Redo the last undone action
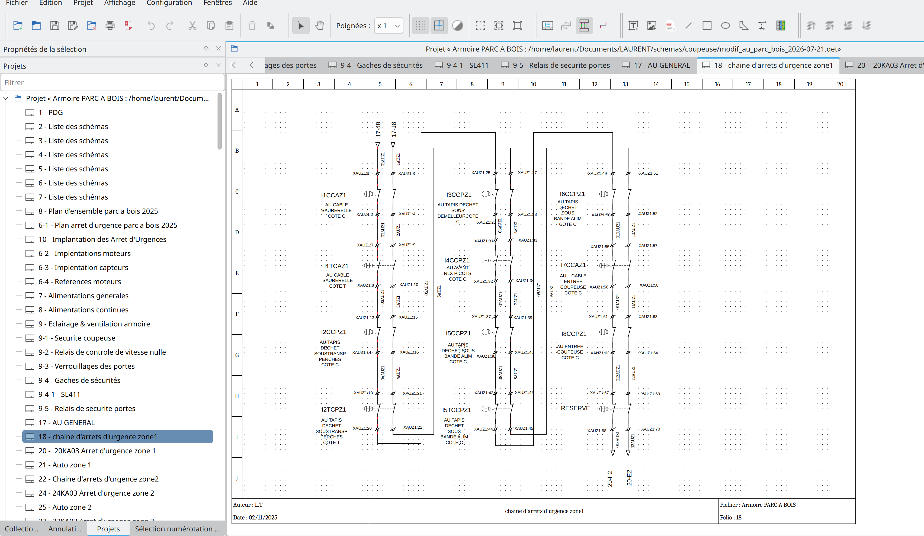This screenshot has height=536, width=924. click(170, 26)
